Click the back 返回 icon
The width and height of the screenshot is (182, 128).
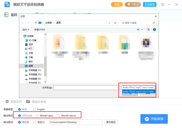click(x=7, y=15)
